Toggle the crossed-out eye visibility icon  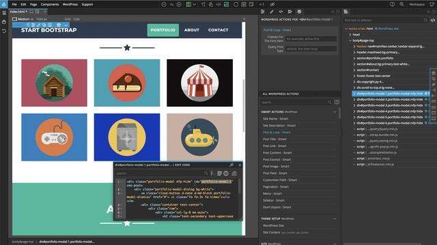click(x=272, y=5)
